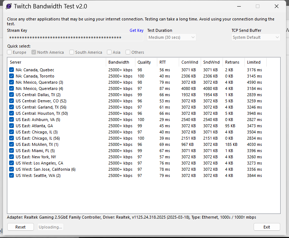
Task: Select the 967 KB ConWnd value
Action: 187,144
